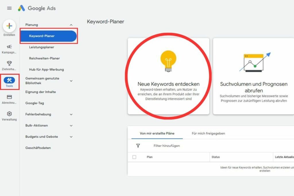The width and height of the screenshot is (294, 196).
Task: Open Geschäftsdaten
Action: tap(38, 148)
